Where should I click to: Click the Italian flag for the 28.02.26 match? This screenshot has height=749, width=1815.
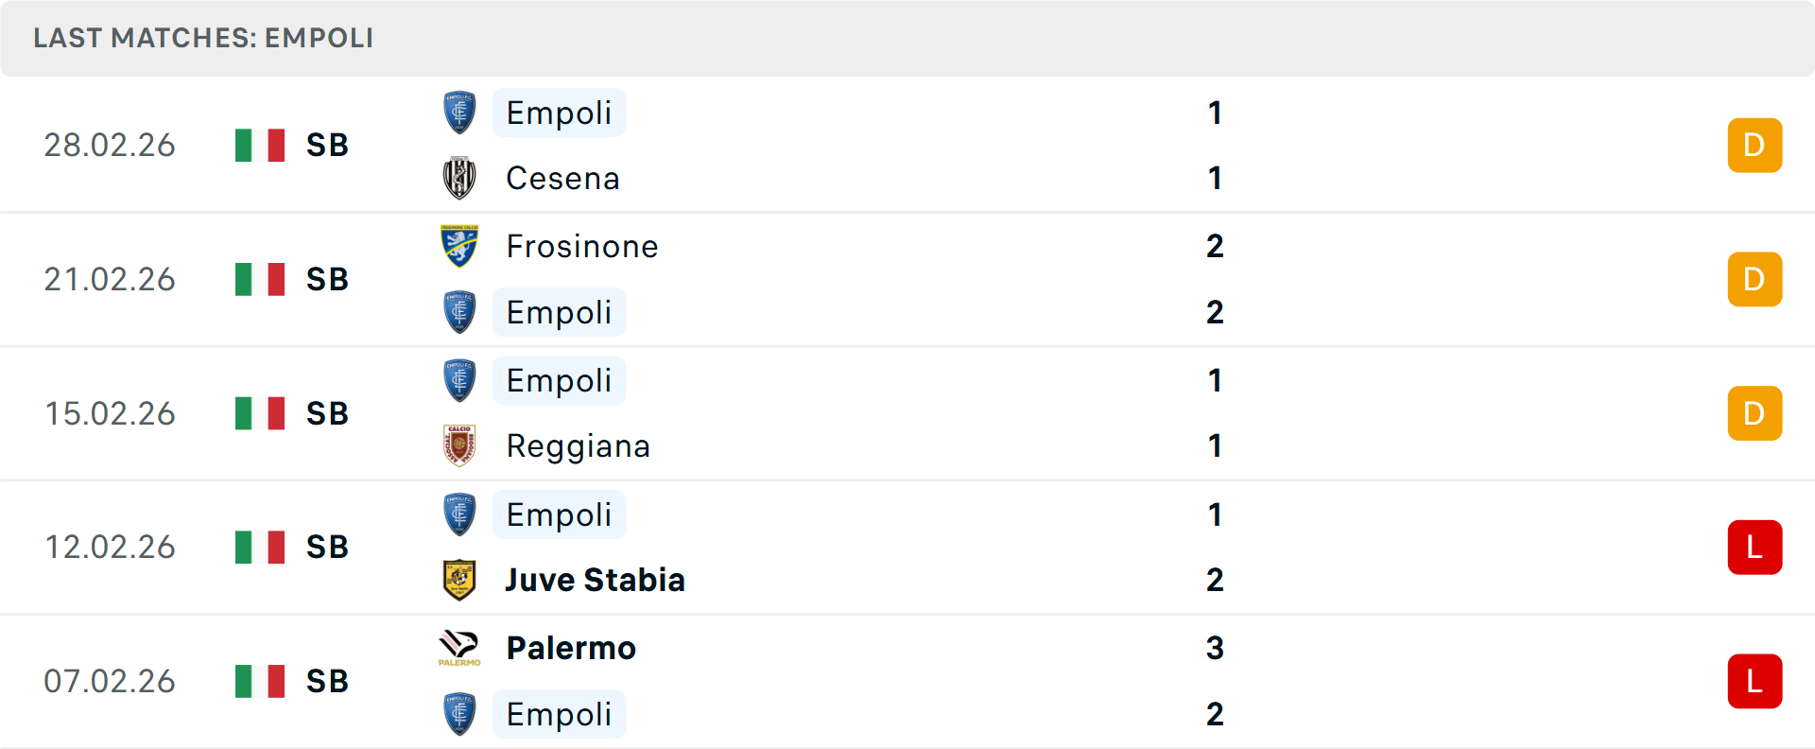tap(260, 145)
